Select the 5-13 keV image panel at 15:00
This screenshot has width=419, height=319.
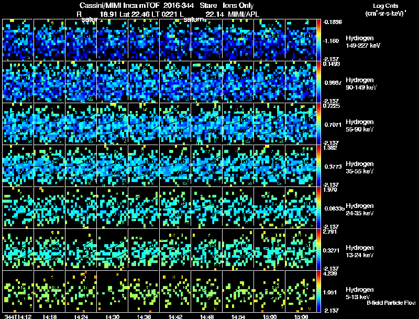(270, 291)
